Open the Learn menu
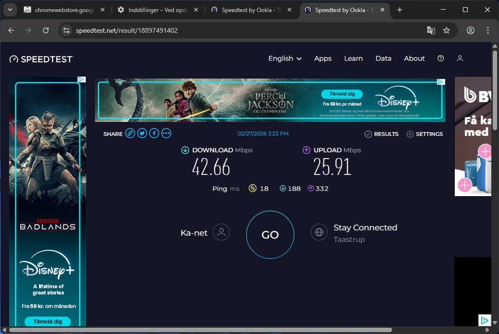 (353, 58)
